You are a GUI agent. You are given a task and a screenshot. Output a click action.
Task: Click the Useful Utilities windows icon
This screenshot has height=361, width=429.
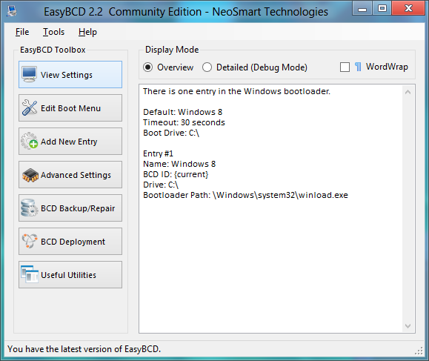[x=30, y=274]
